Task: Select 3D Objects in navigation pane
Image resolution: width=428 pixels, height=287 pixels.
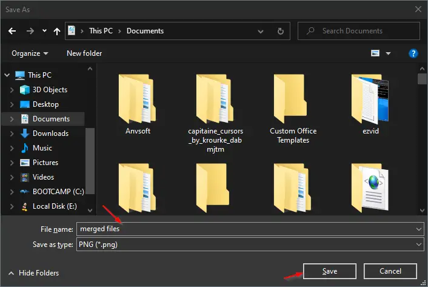Action: [50, 90]
